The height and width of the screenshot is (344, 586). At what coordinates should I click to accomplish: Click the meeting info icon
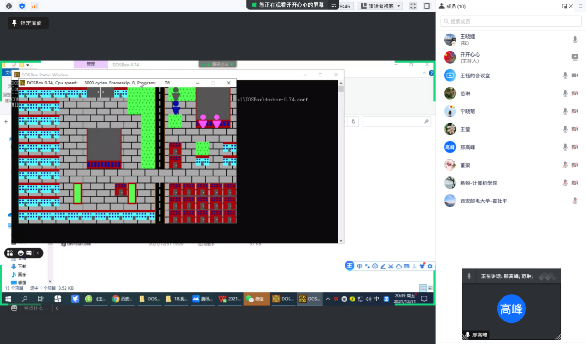(x=8, y=6)
